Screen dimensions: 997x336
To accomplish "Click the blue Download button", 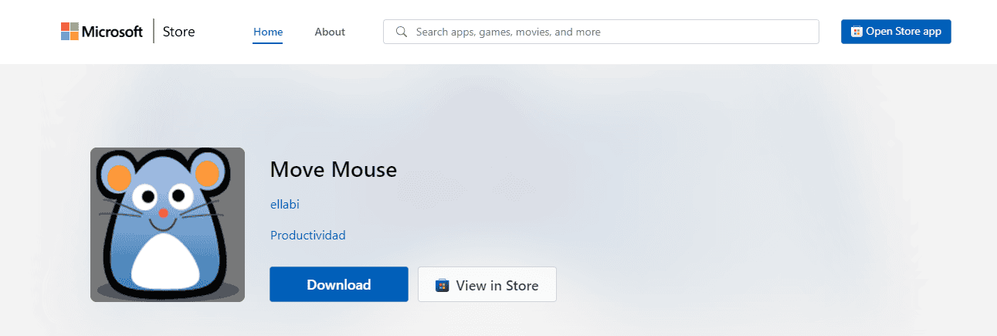I will pos(339,284).
